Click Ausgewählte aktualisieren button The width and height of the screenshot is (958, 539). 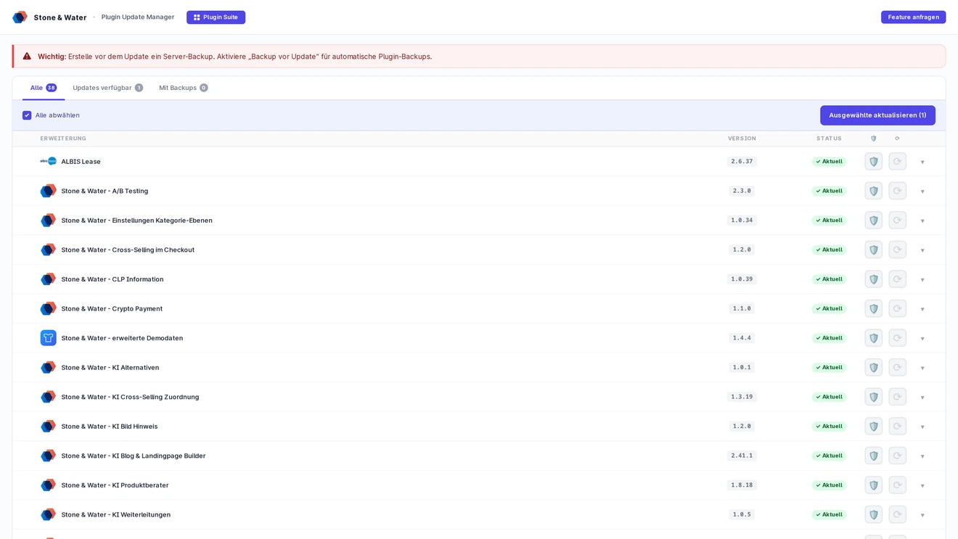[x=877, y=115]
